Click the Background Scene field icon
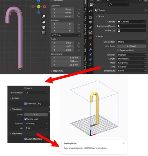148x156 pixels. tap(119, 26)
